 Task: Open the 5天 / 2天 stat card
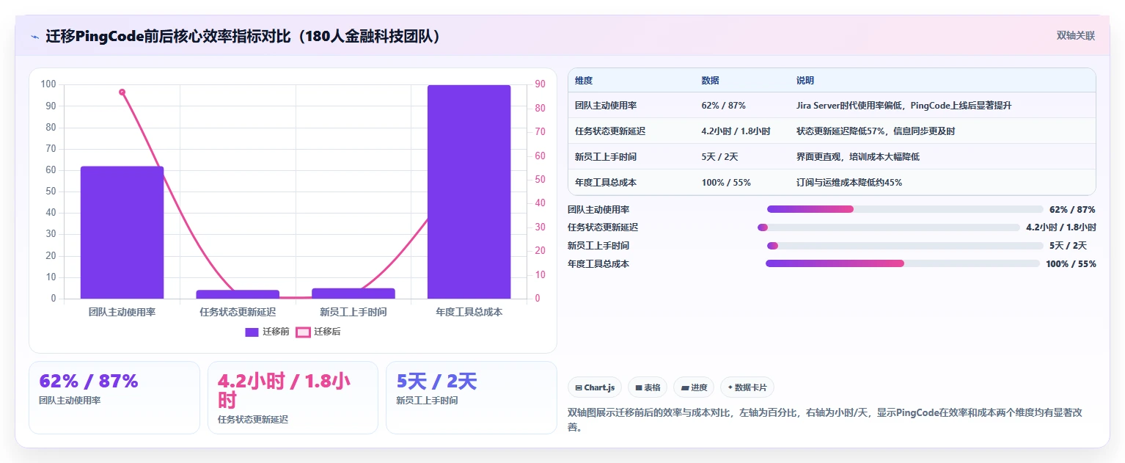472,398
